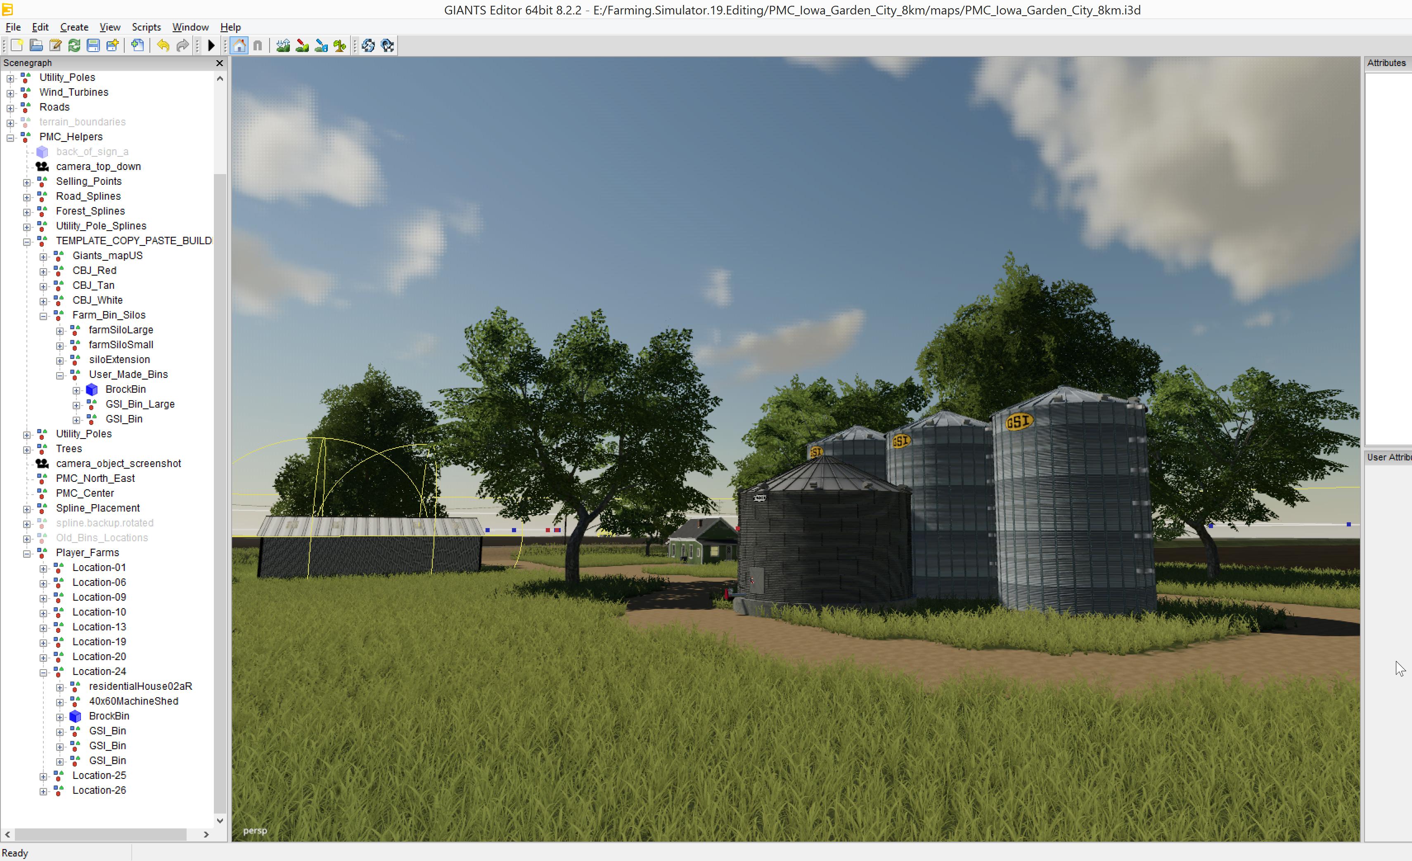Select the residentialHouse02aR item
This screenshot has width=1412, height=861.
tap(140, 686)
